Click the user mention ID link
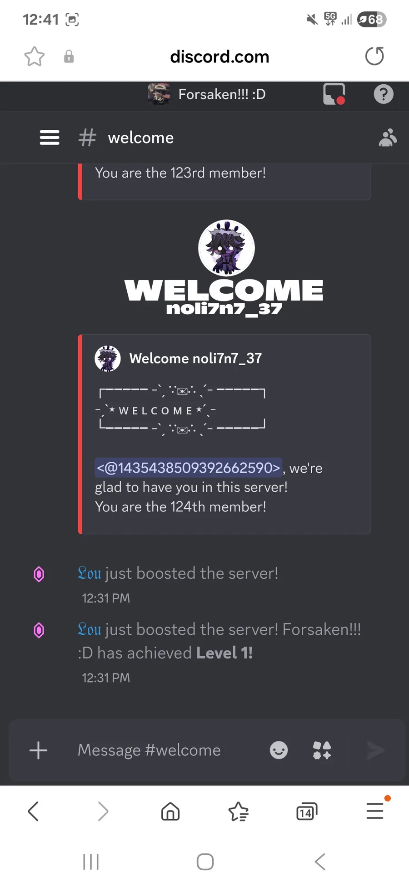409x888 pixels. [189, 468]
